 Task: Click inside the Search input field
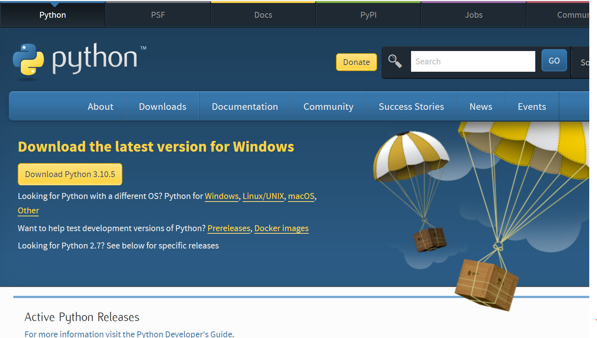point(473,61)
